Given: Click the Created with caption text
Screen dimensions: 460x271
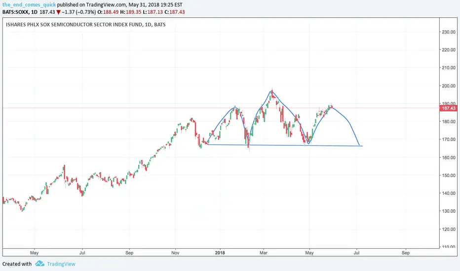Looking at the screenshot, I should 17,264.
